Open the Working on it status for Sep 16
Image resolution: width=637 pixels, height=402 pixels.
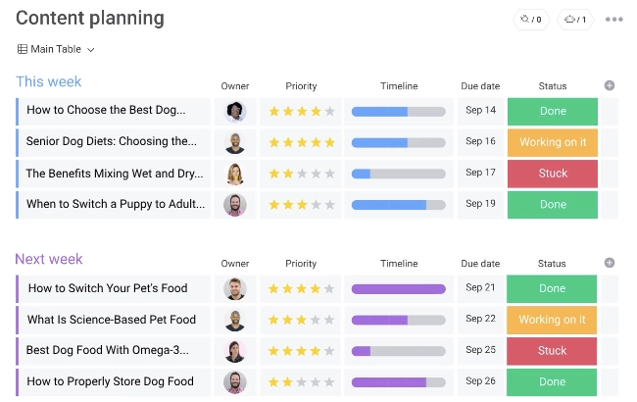pos(553,142)
